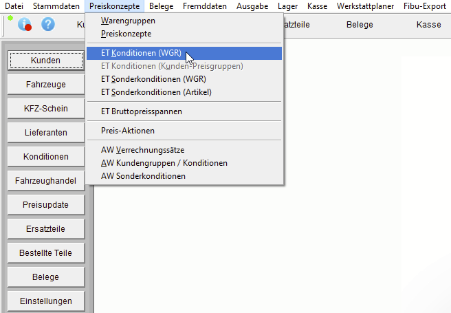Open the Ausgabe menu
The image size is (451, 313).
point(252,6)
